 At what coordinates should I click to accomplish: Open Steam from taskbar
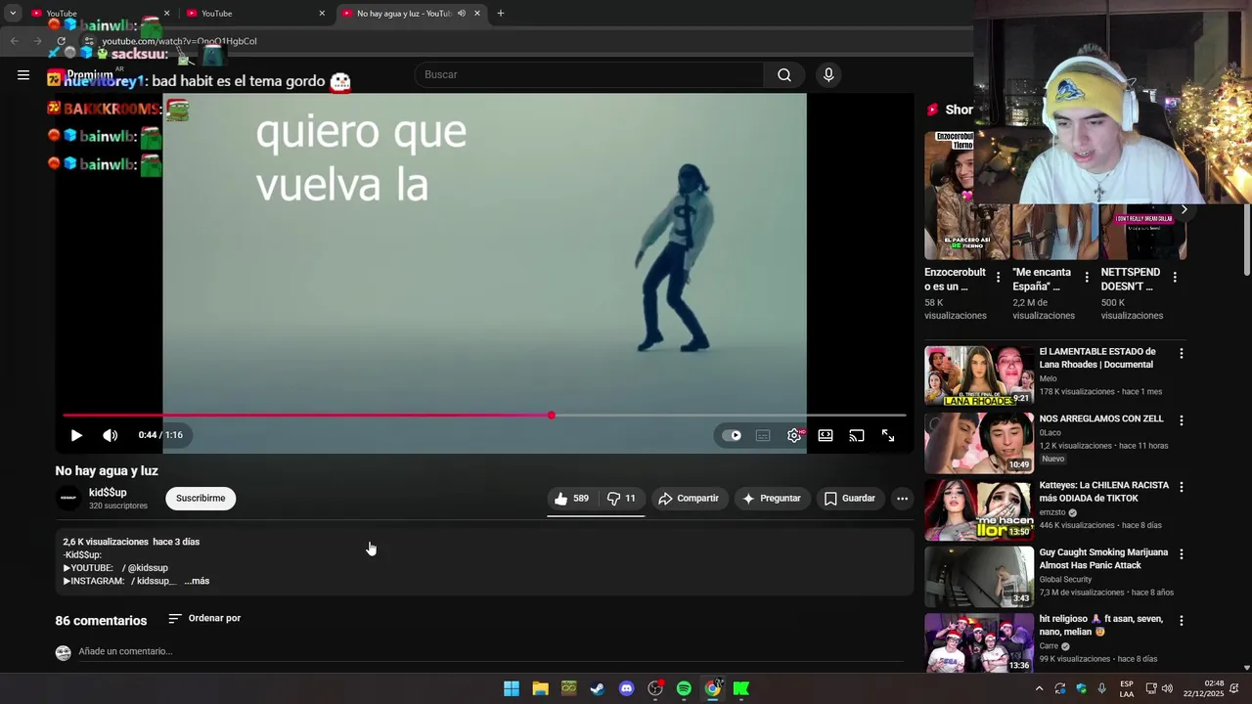click(598, 688)
